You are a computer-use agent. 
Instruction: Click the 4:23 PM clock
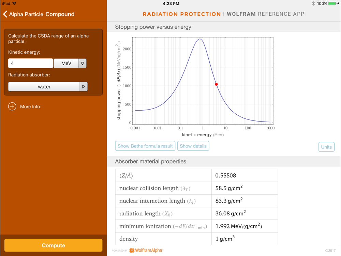click(171, 3)
